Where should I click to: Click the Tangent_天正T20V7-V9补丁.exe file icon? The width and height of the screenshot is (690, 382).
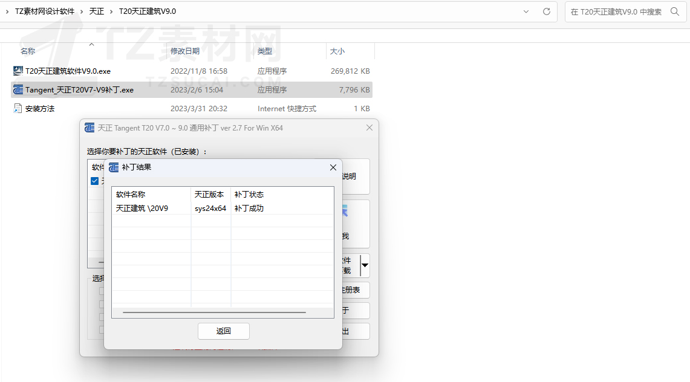18,89
